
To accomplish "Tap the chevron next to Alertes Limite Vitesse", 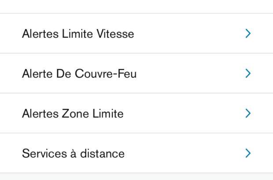I will pyautogui.click(x=248, y=34).
